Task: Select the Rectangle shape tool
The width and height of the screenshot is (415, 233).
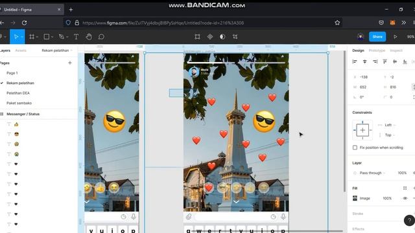Action: click(x=46, y=37)
